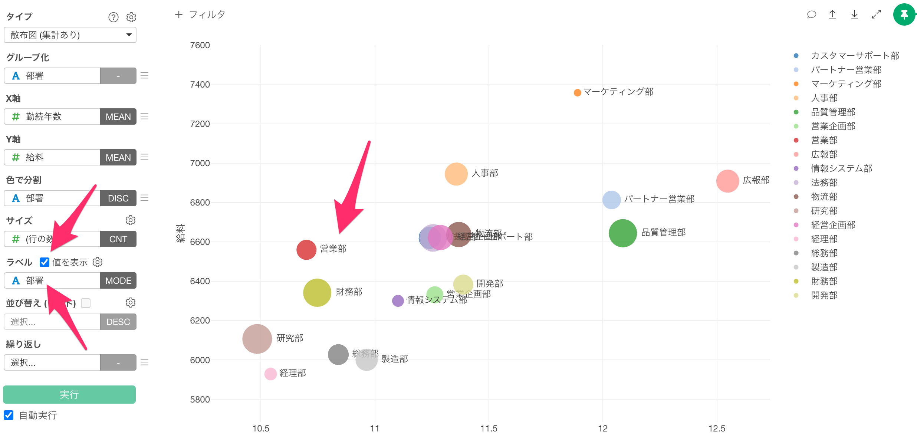Open the ラベル MODE aggregation dropdown
This screenshot has height=440, width=917.
coord(118,281)
